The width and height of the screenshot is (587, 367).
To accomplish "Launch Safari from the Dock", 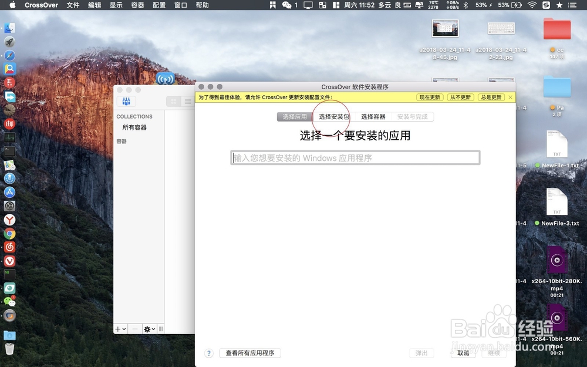I will click(x=9, y=55).
